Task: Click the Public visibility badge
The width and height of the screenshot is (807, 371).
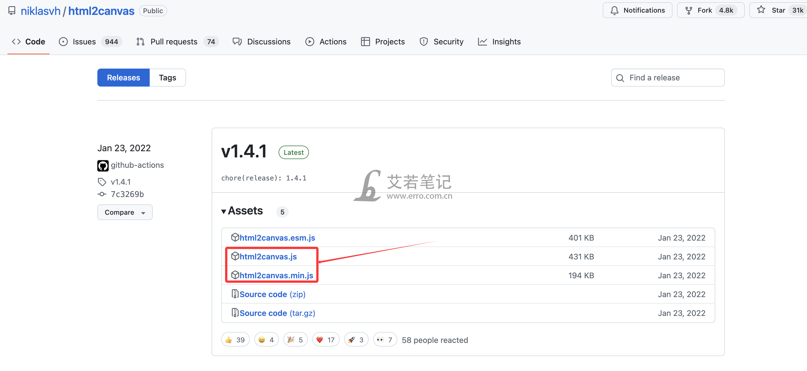Action: point(153,11)
